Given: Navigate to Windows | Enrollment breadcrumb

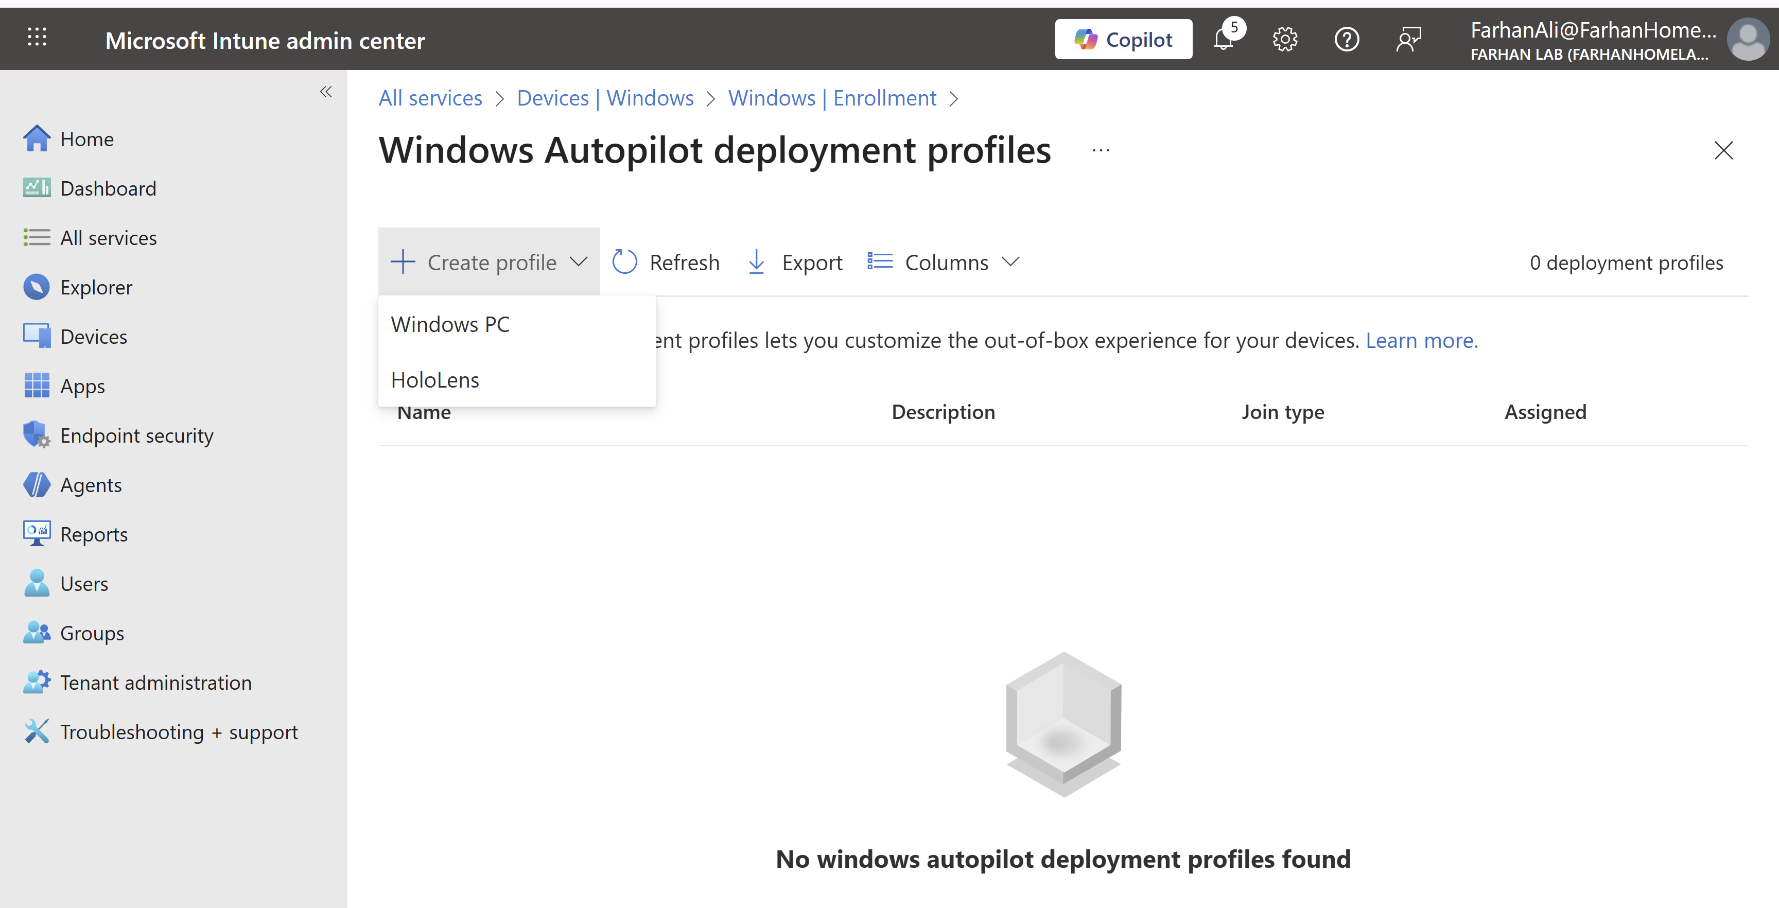Looking at the screenshot, I should tap(832, 98).
